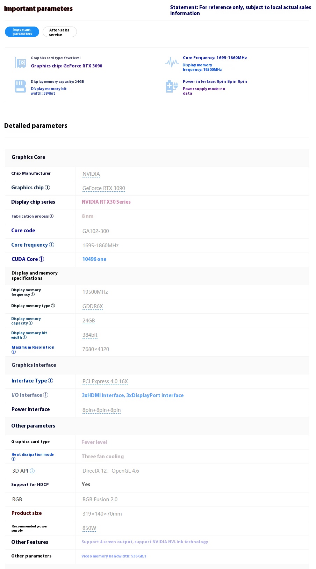316x569 pixels.
Task: Open the info icon next to Interface Type
Action: 51,381
